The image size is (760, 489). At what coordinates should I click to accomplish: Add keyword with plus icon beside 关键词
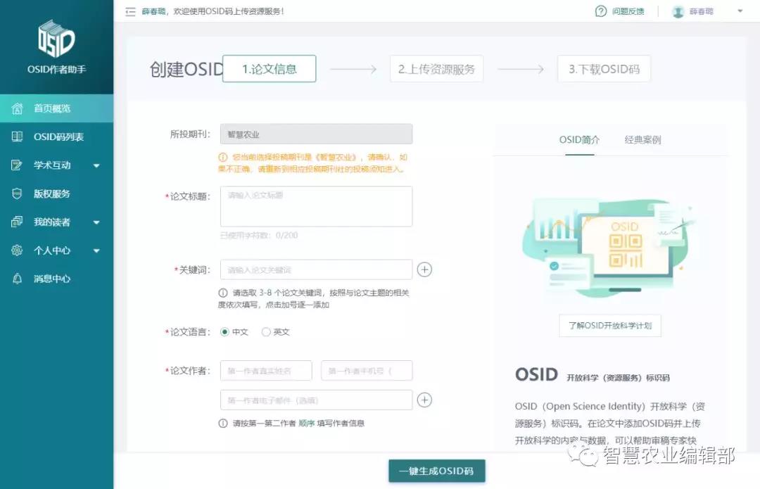424,269
